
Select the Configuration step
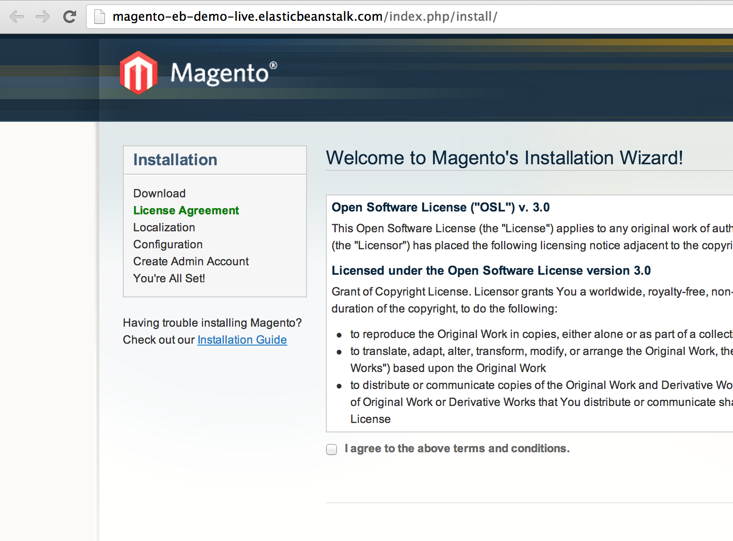click(168, 245)
